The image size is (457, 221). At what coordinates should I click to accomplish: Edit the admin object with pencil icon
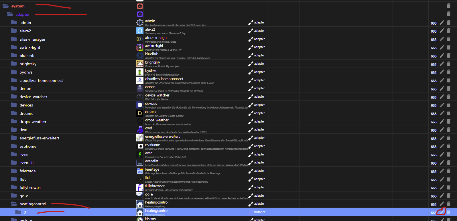(x=442, y=22)
